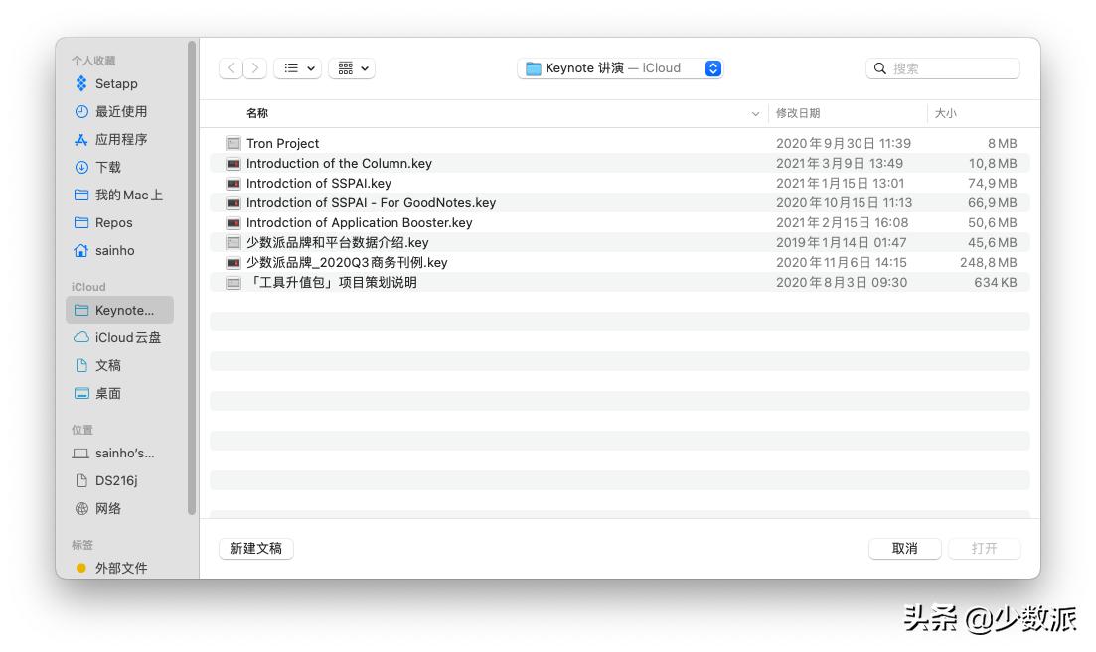Sort by the 修改日期 column

click(x=798, y=113)
